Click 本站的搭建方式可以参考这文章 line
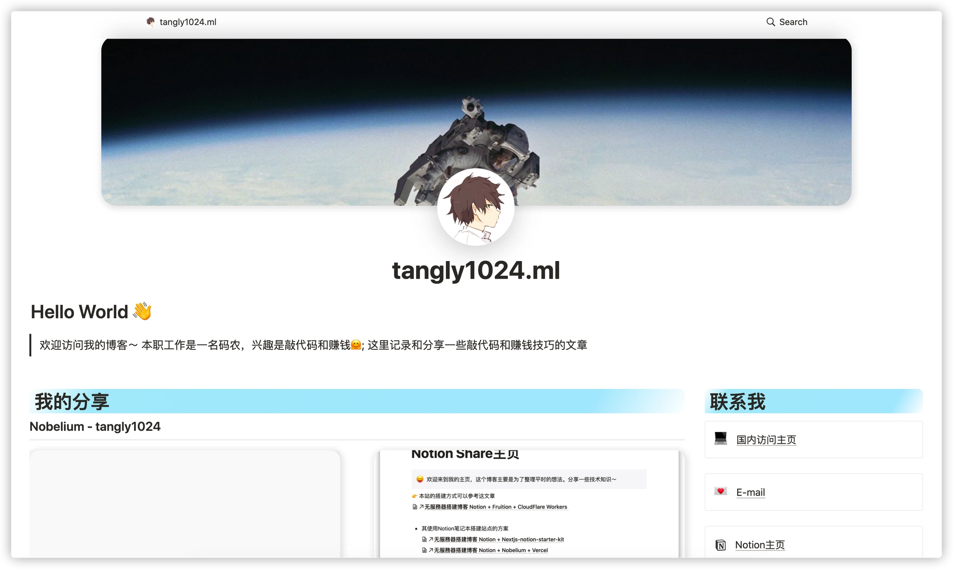Screen dimensions: 953x569 pyautogui.click(x=456, y=496)
